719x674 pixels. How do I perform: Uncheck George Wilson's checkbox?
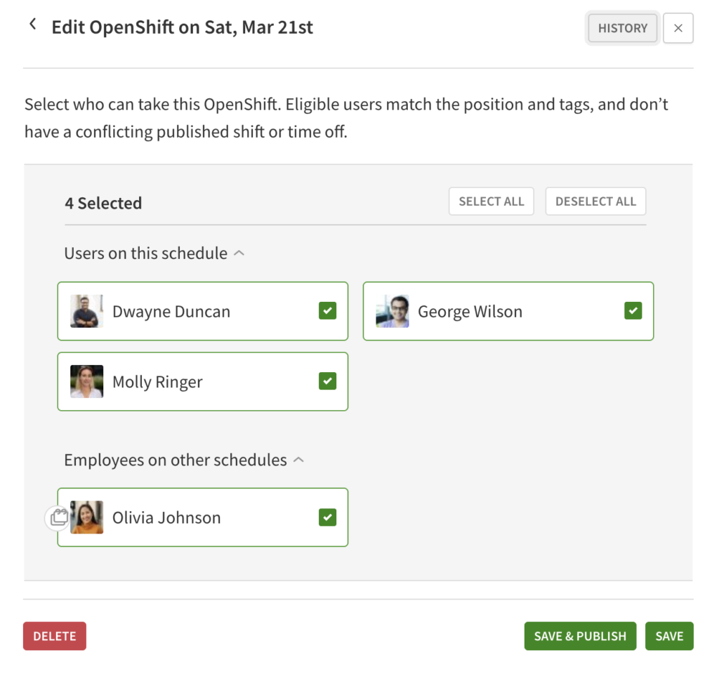click(633, 310)
